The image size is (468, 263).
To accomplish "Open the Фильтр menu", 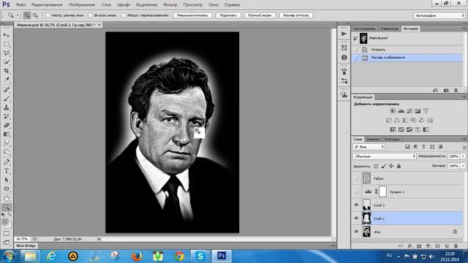I will 170,5.
